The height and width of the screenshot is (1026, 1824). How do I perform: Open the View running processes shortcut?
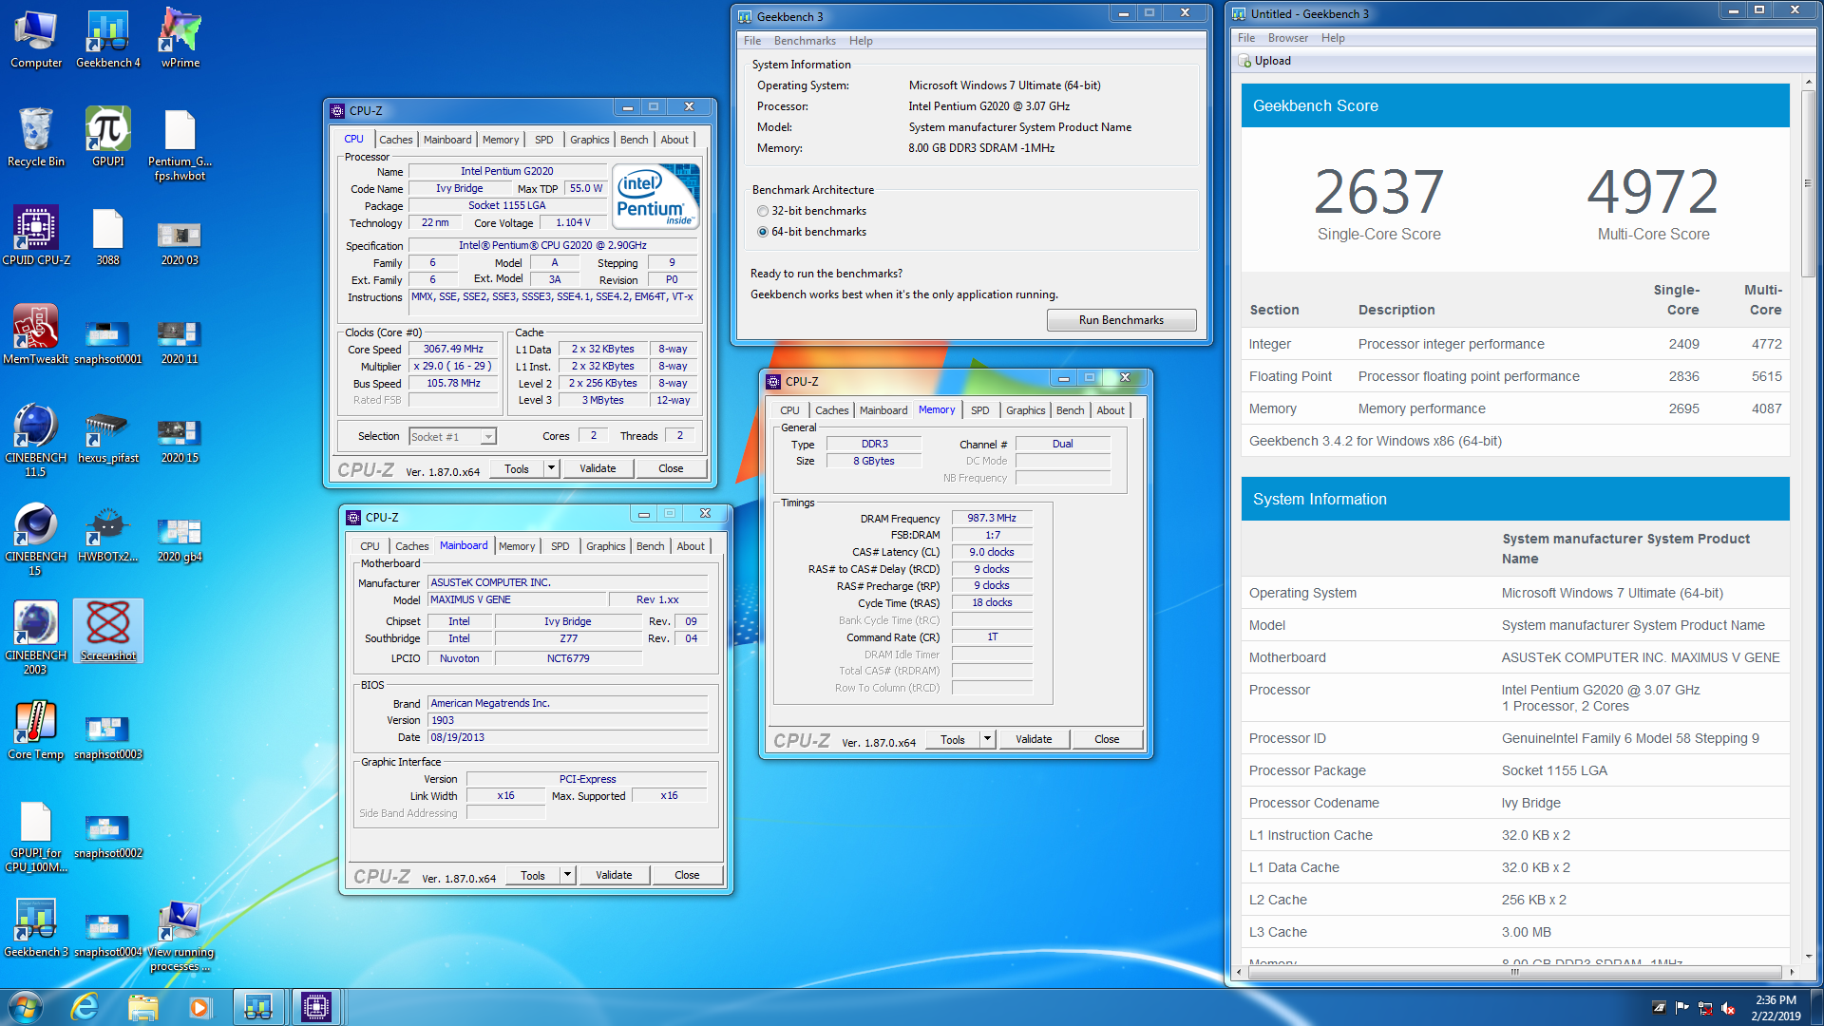point(180,934)
